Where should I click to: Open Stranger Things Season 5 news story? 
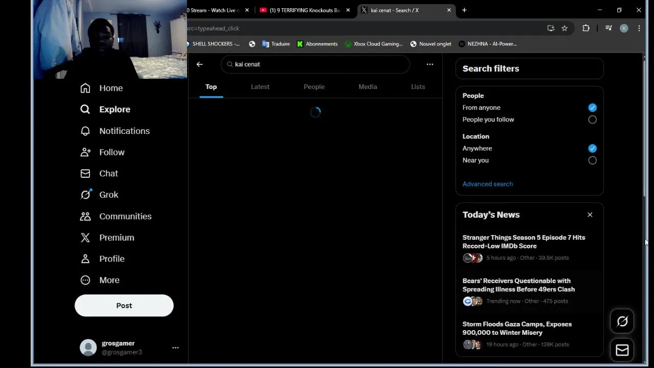tap(529, 247)
